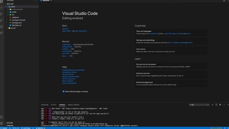The height and width of the screenshot is (129, 229).
Task: Open the Run and Debug view
Action: click(x=1, y=20)
